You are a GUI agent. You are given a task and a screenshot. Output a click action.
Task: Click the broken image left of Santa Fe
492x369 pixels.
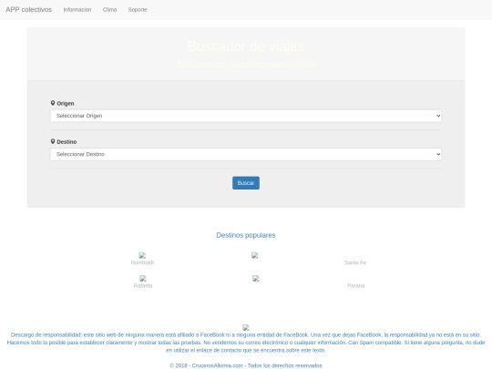[x=255, y=255]
